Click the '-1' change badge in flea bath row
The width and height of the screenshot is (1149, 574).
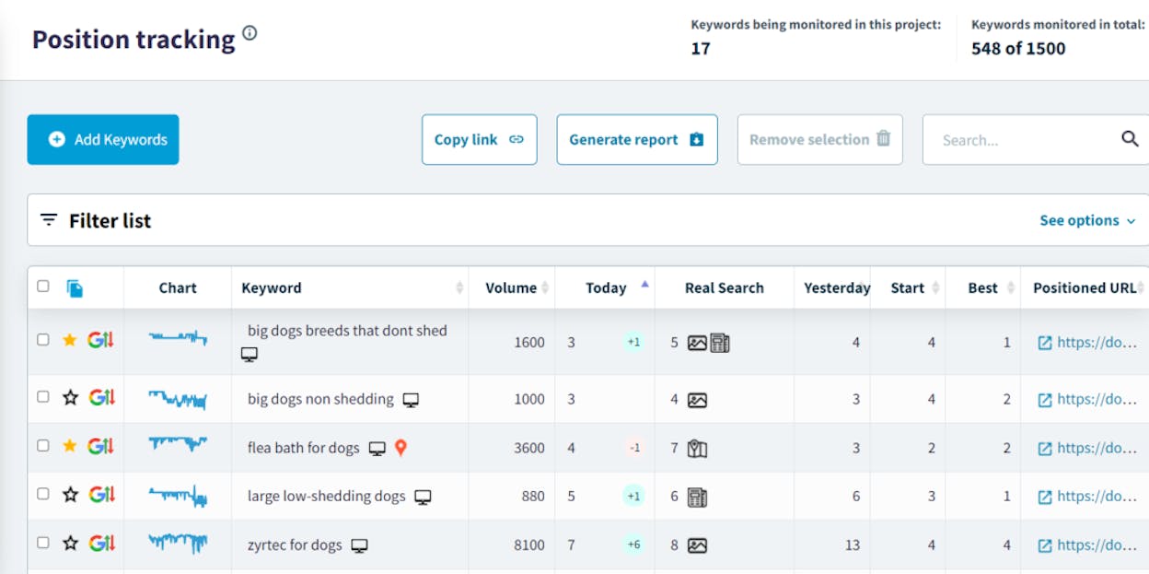tap(633, 448)
